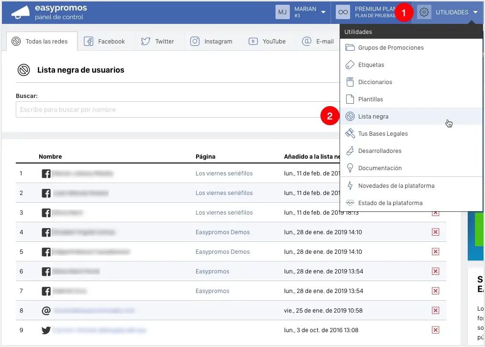
Task: Select Estado de la plataforma
Action: click(411, 203)
